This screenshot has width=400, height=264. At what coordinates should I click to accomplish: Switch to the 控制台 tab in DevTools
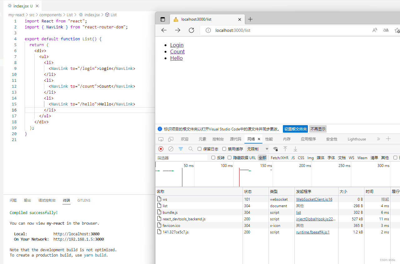coord(218,139)
